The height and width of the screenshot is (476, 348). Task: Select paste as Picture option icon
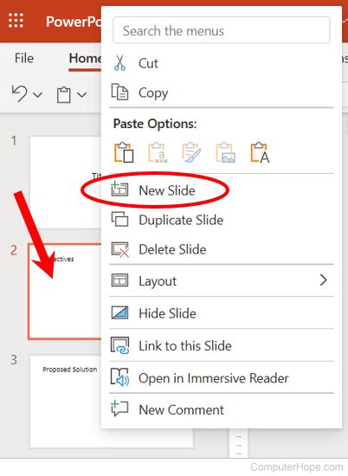pyautogui.click(x=226, y=152)
